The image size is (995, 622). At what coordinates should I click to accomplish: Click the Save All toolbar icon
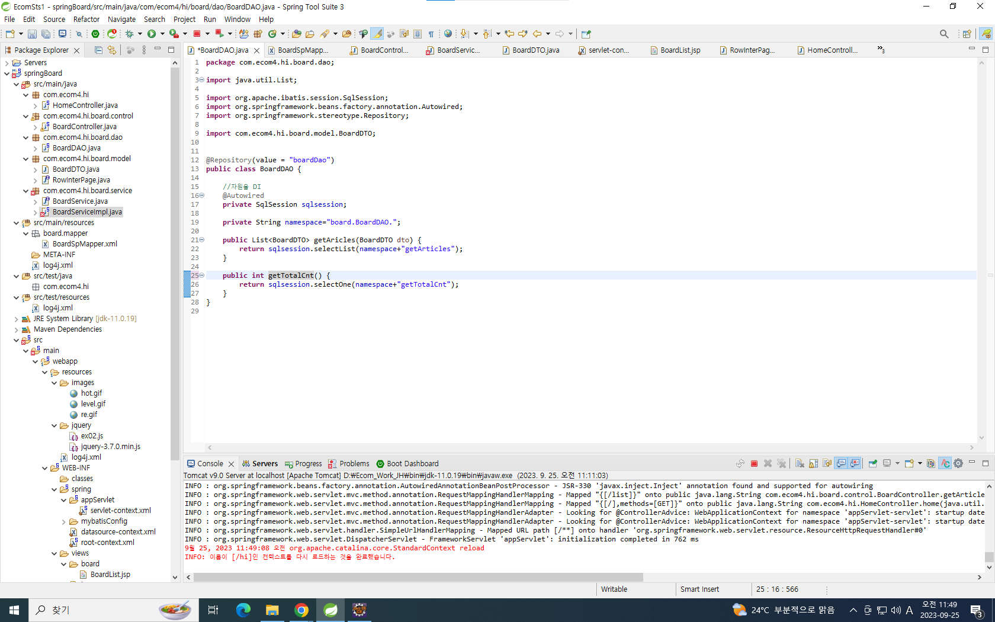tap(45, 34)
